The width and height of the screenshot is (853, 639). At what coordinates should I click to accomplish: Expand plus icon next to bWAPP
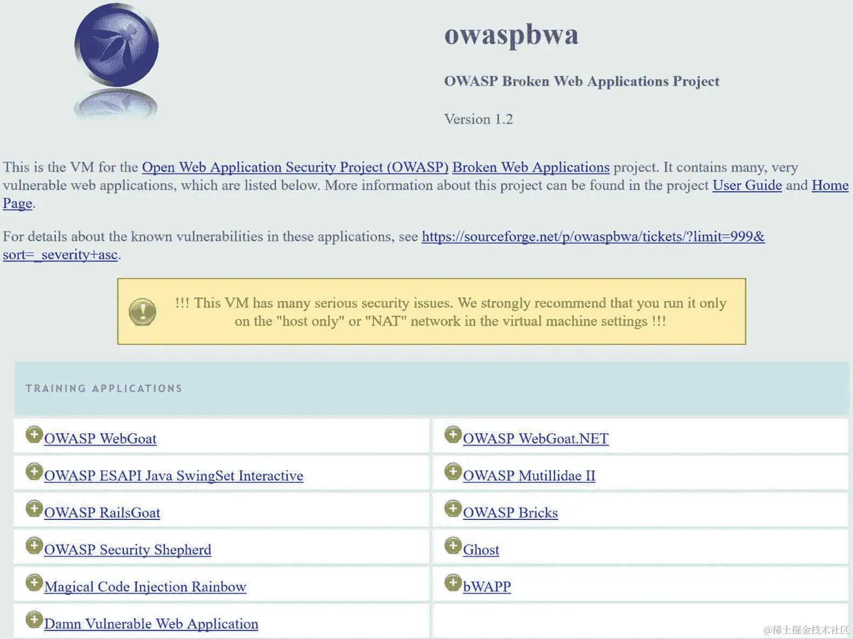pos(453,583)
